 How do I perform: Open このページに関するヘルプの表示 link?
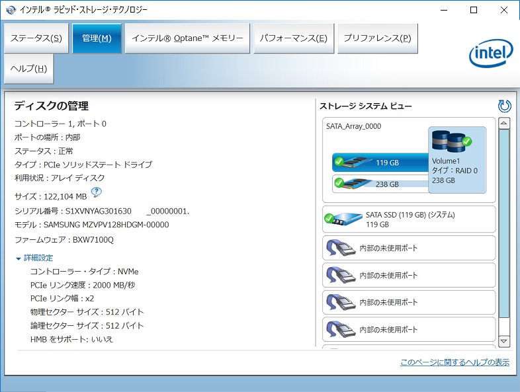(x=455, y=362)
